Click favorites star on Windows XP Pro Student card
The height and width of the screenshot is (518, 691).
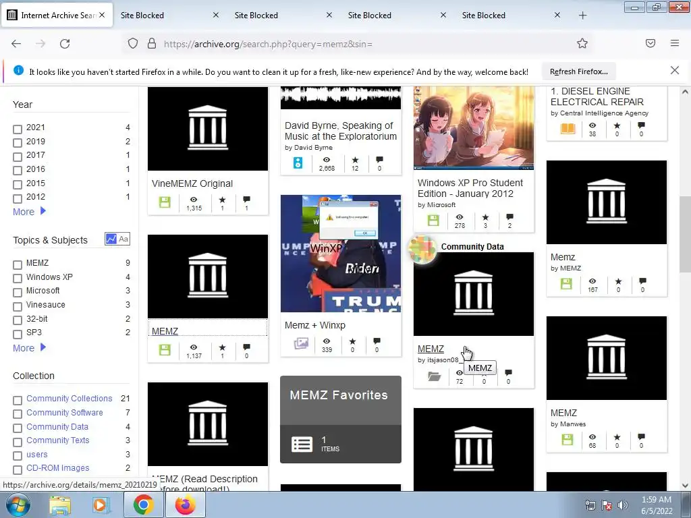pos(485,217)
